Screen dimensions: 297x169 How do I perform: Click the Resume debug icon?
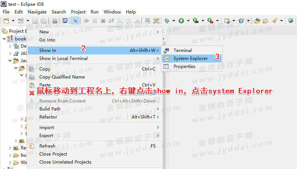pyautogui.click(x=86, y=21)
